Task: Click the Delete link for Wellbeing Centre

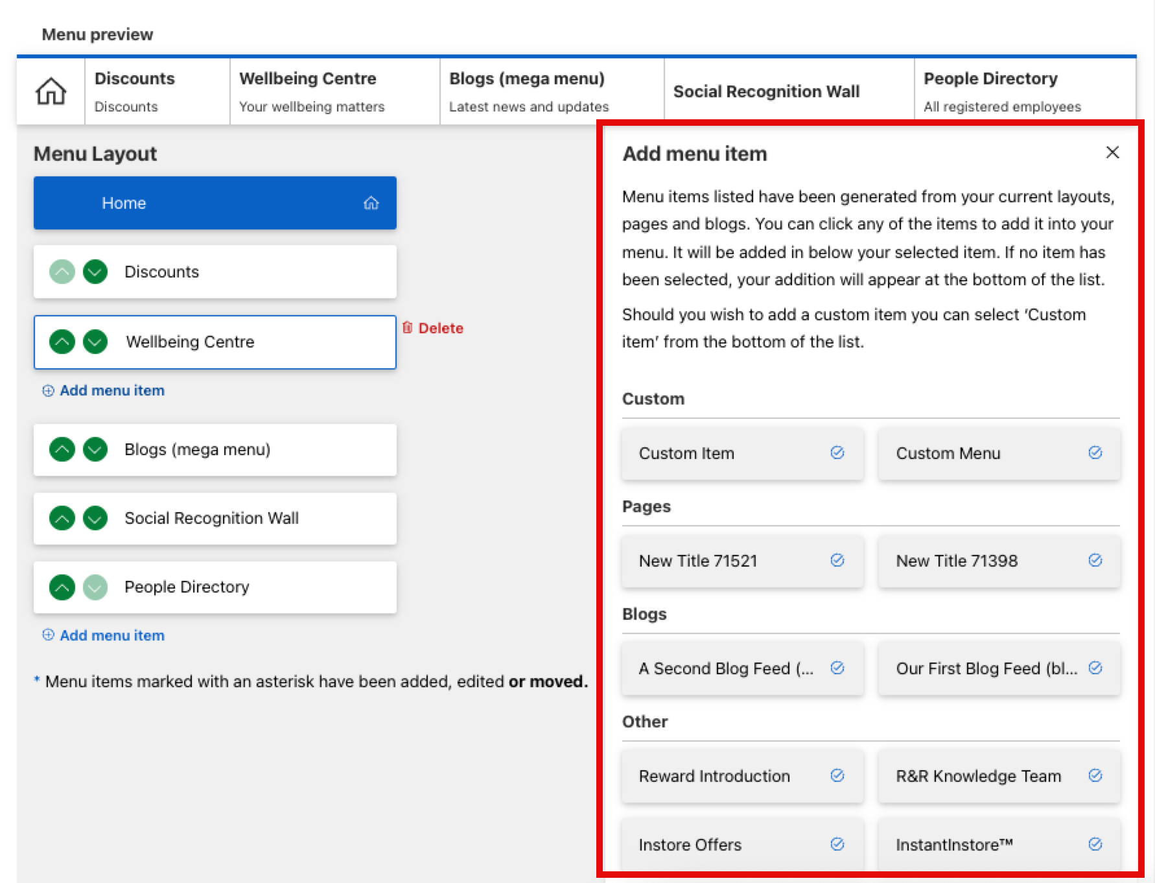Action: [441, 327]
